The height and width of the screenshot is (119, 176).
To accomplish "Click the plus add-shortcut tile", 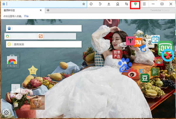I will click(16, 88).
